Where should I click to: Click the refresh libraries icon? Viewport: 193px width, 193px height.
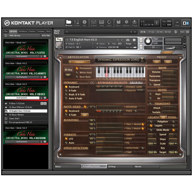pyautogui.click(x=6, y=36)
